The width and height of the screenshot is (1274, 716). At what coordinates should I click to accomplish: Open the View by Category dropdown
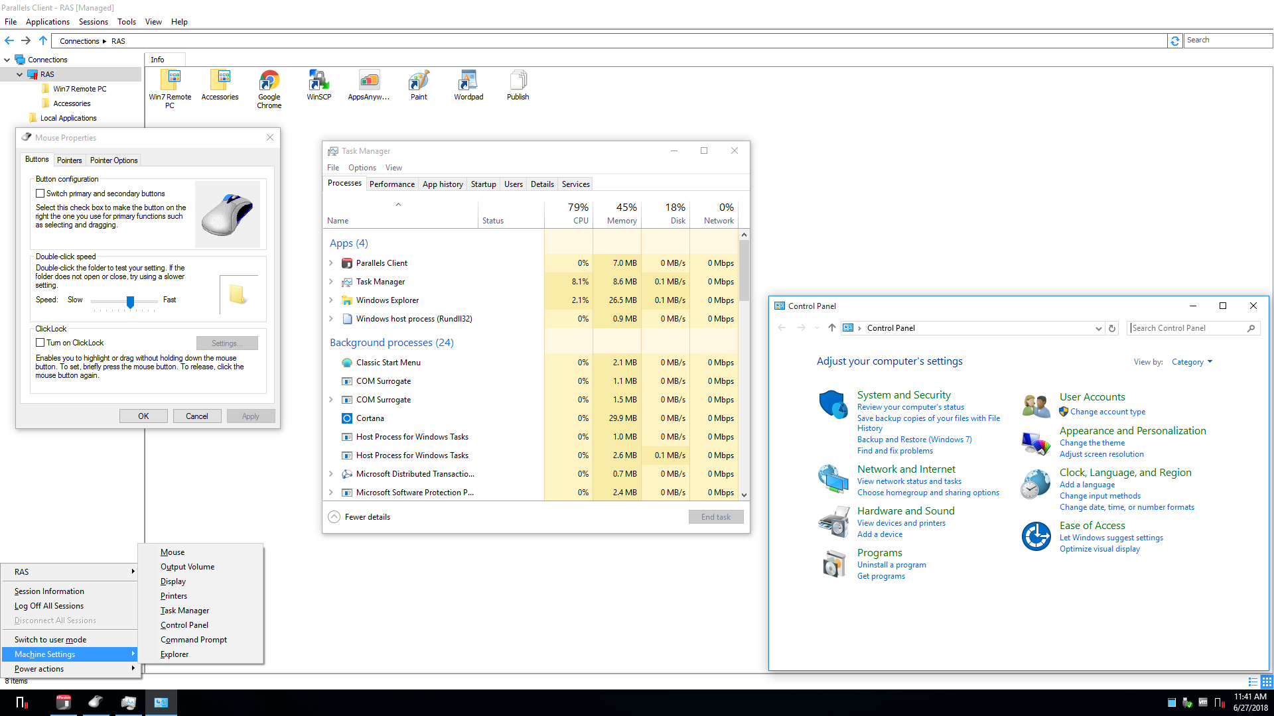[x=1192, y=362]
